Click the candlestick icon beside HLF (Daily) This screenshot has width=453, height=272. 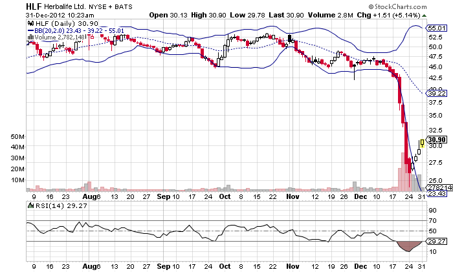(x=30, y=23)
